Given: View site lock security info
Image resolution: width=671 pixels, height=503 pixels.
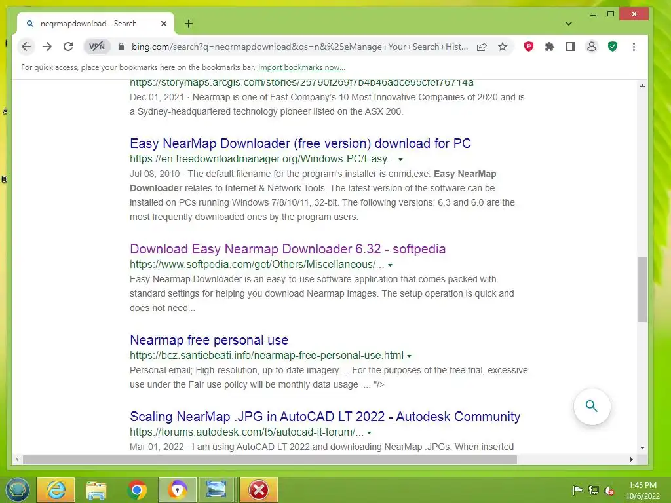Looking at the screenshot, I should click(121, 47).
